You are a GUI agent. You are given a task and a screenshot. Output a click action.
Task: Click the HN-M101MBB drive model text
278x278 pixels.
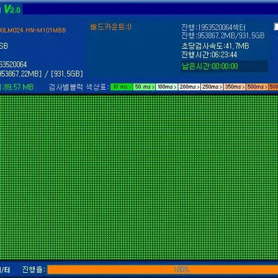[x=46, y=30]
